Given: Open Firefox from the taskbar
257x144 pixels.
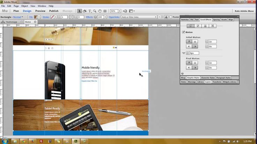Looking at the screenshot, I should 32,141.
